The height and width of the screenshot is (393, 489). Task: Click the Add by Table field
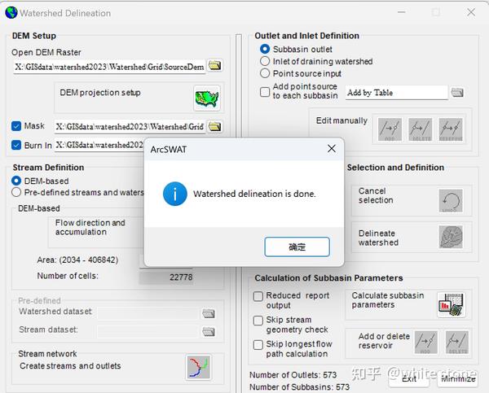point(396,93)
